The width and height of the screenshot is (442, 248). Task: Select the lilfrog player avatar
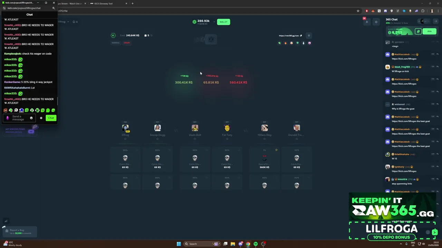[x=125, y=128]
